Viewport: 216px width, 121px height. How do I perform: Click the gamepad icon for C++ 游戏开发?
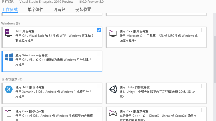click(x=113, y=113)
